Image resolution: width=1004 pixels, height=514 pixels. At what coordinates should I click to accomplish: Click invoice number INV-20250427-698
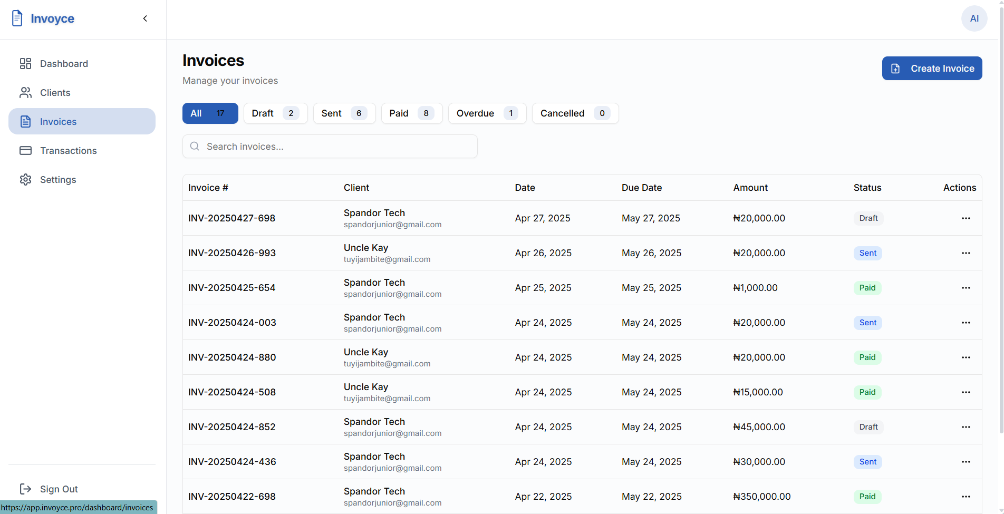tap(231, 218)
